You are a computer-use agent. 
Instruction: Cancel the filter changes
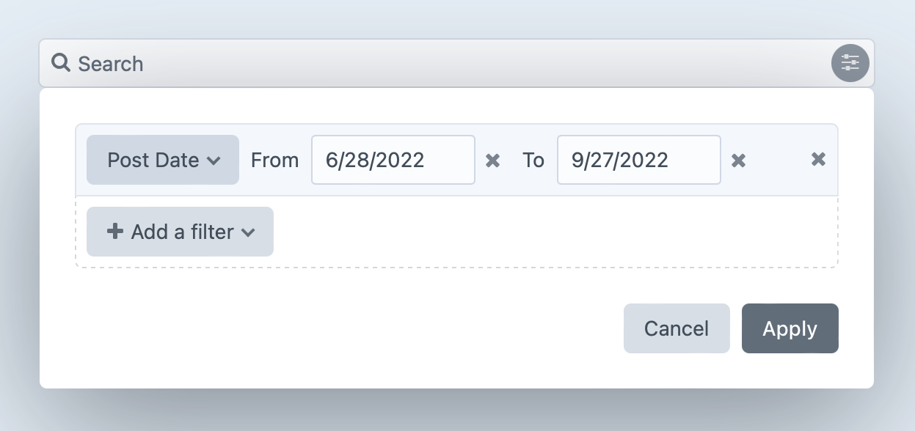click(x=677, y=328)
